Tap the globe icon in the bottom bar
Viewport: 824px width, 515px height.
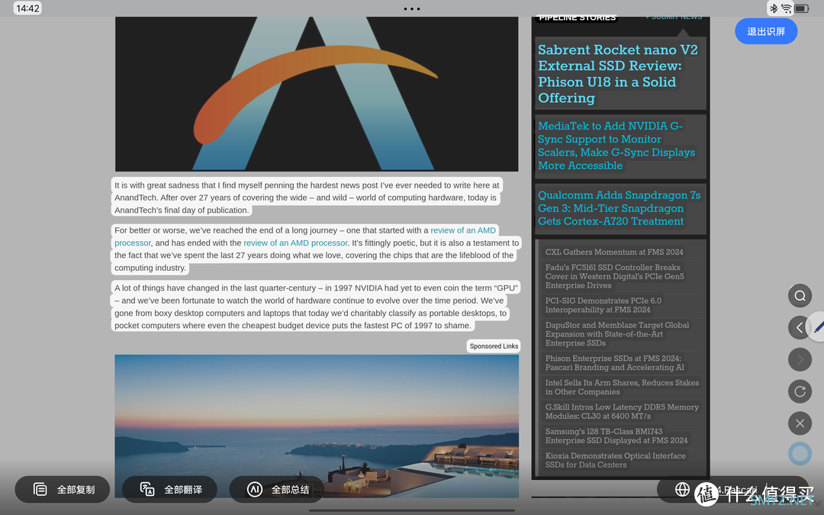pyautogui.click(x=682, y=490)
